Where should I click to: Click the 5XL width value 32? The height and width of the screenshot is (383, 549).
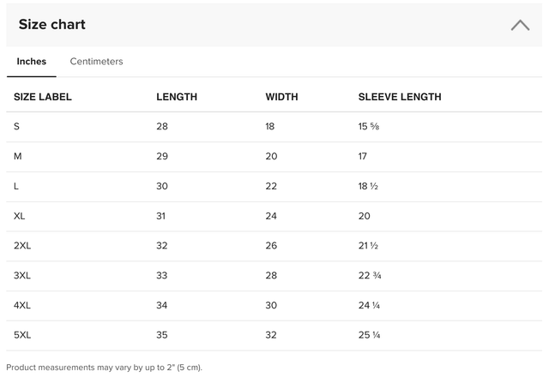(x=271, y=335)
